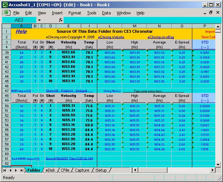Screen dimensions: 223x182
Task: Restore the inner workbook window
Action: click(x=211, y=13)
